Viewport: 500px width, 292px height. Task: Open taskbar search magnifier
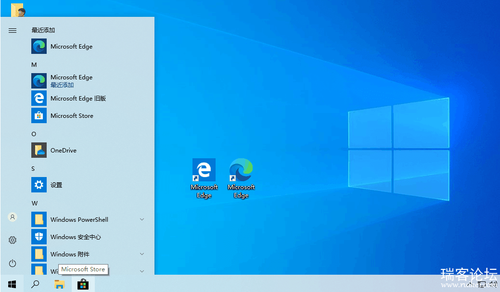[35, 284]
